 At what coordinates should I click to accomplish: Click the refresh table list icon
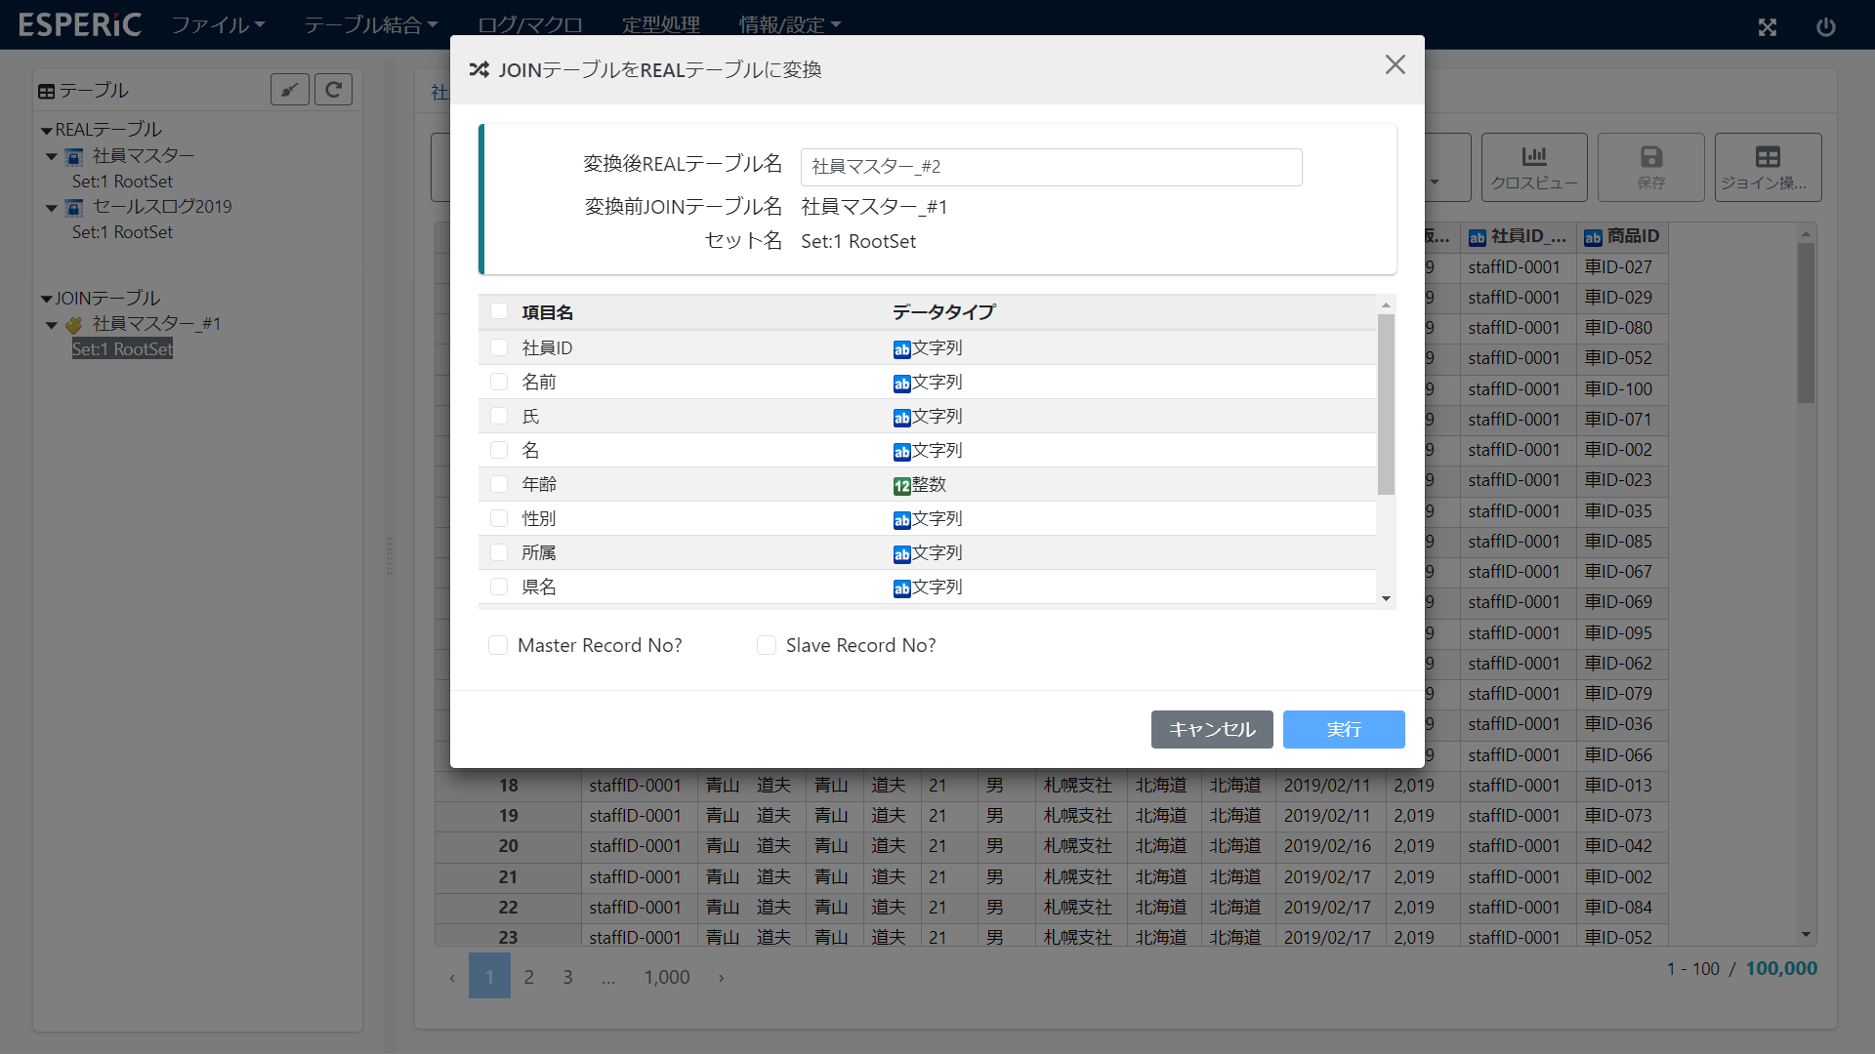click(333, 90)
